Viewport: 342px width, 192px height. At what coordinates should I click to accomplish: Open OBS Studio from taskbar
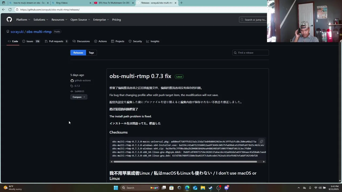[219, 188]
